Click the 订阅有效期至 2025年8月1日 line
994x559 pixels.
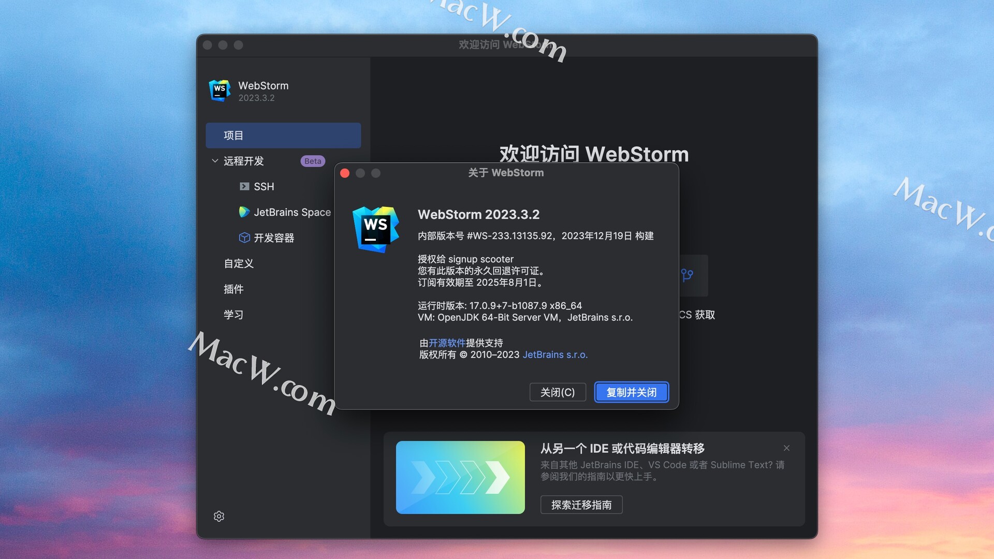tap(481, 283)
